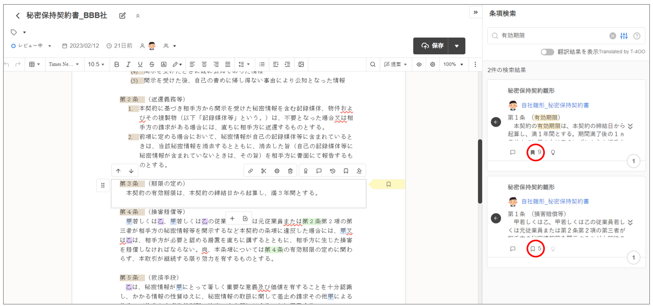
Task: Toggle the eye preview icon in toolbar
Action: click(419, 64)
